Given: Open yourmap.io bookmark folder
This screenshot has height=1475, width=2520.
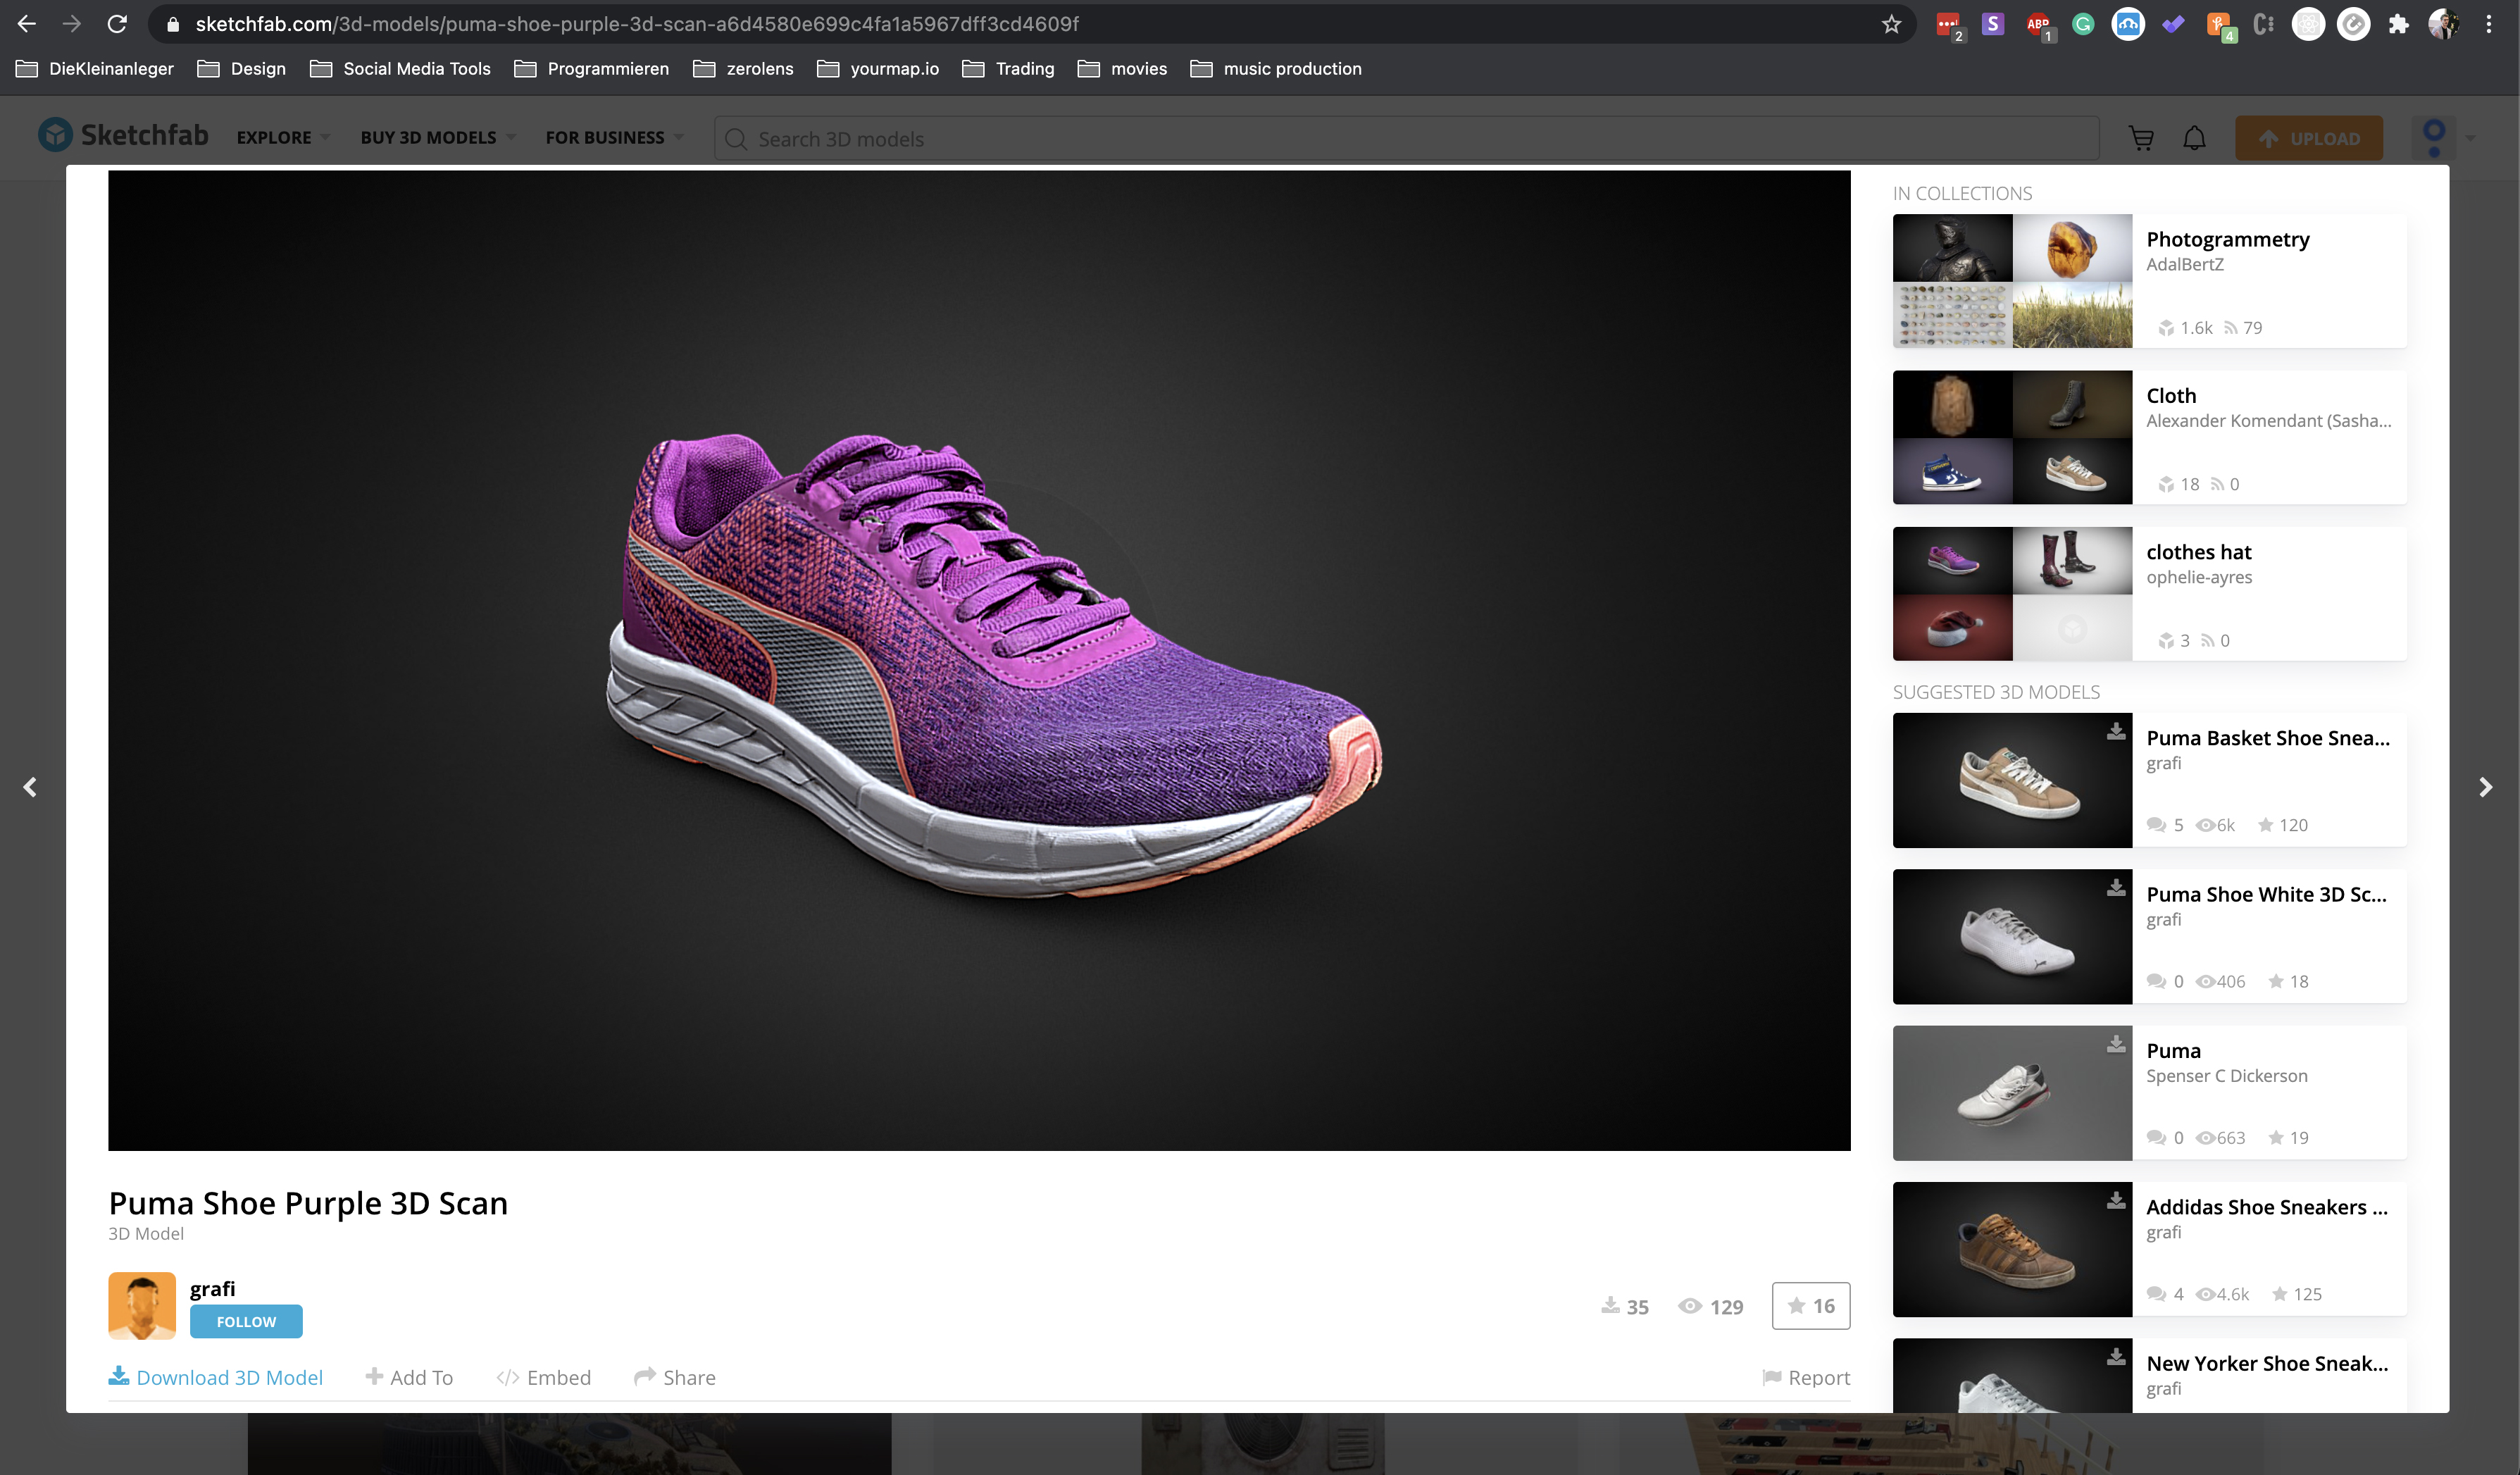Looking at the screenshot, I should pos(878,68).
